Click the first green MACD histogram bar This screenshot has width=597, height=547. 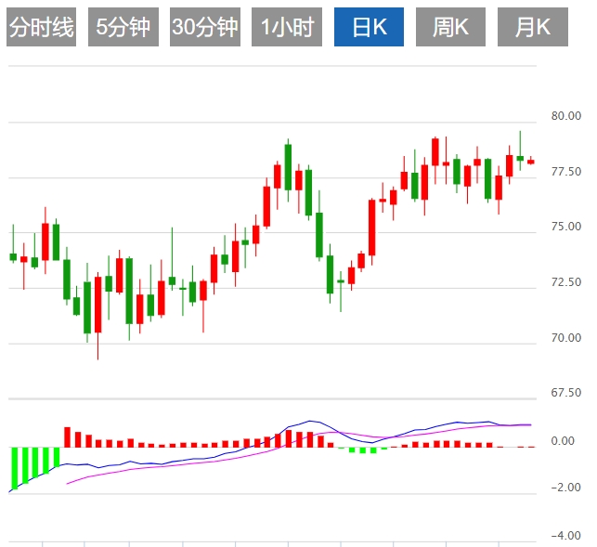tap(15, 468)
